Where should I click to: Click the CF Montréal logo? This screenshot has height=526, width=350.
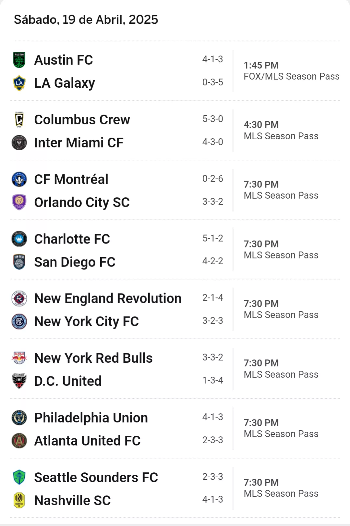[19, 179]
